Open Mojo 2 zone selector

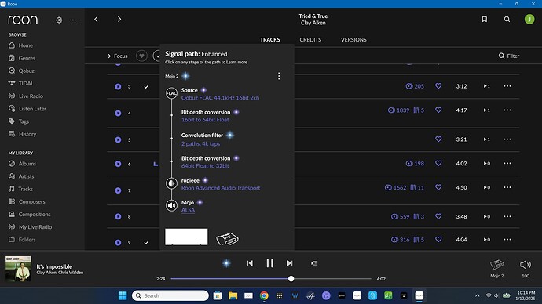(496, 268)
